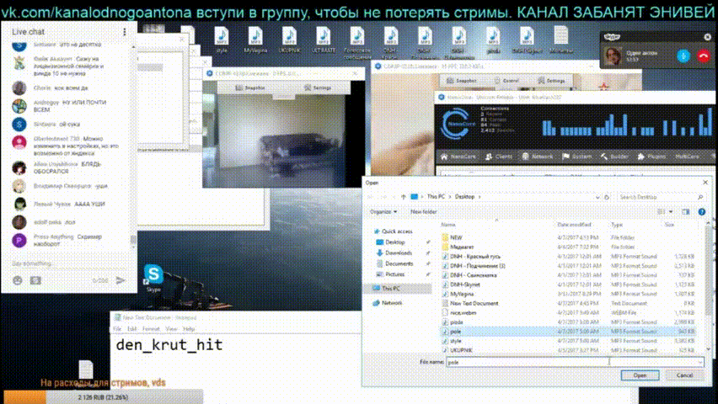Open the emoji picker in Live chat
718x404 pixels.
tap(18, 280)
